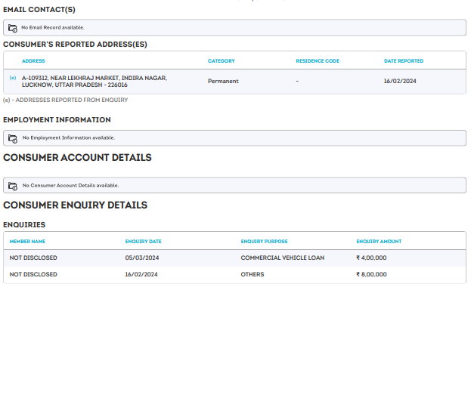
Task: Click the folder icon beside No Email Record
Action: pos(12,28)
